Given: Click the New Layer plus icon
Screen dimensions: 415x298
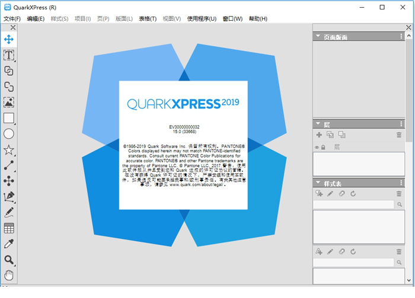Looking at the screenshot, I should coord(319,135).
